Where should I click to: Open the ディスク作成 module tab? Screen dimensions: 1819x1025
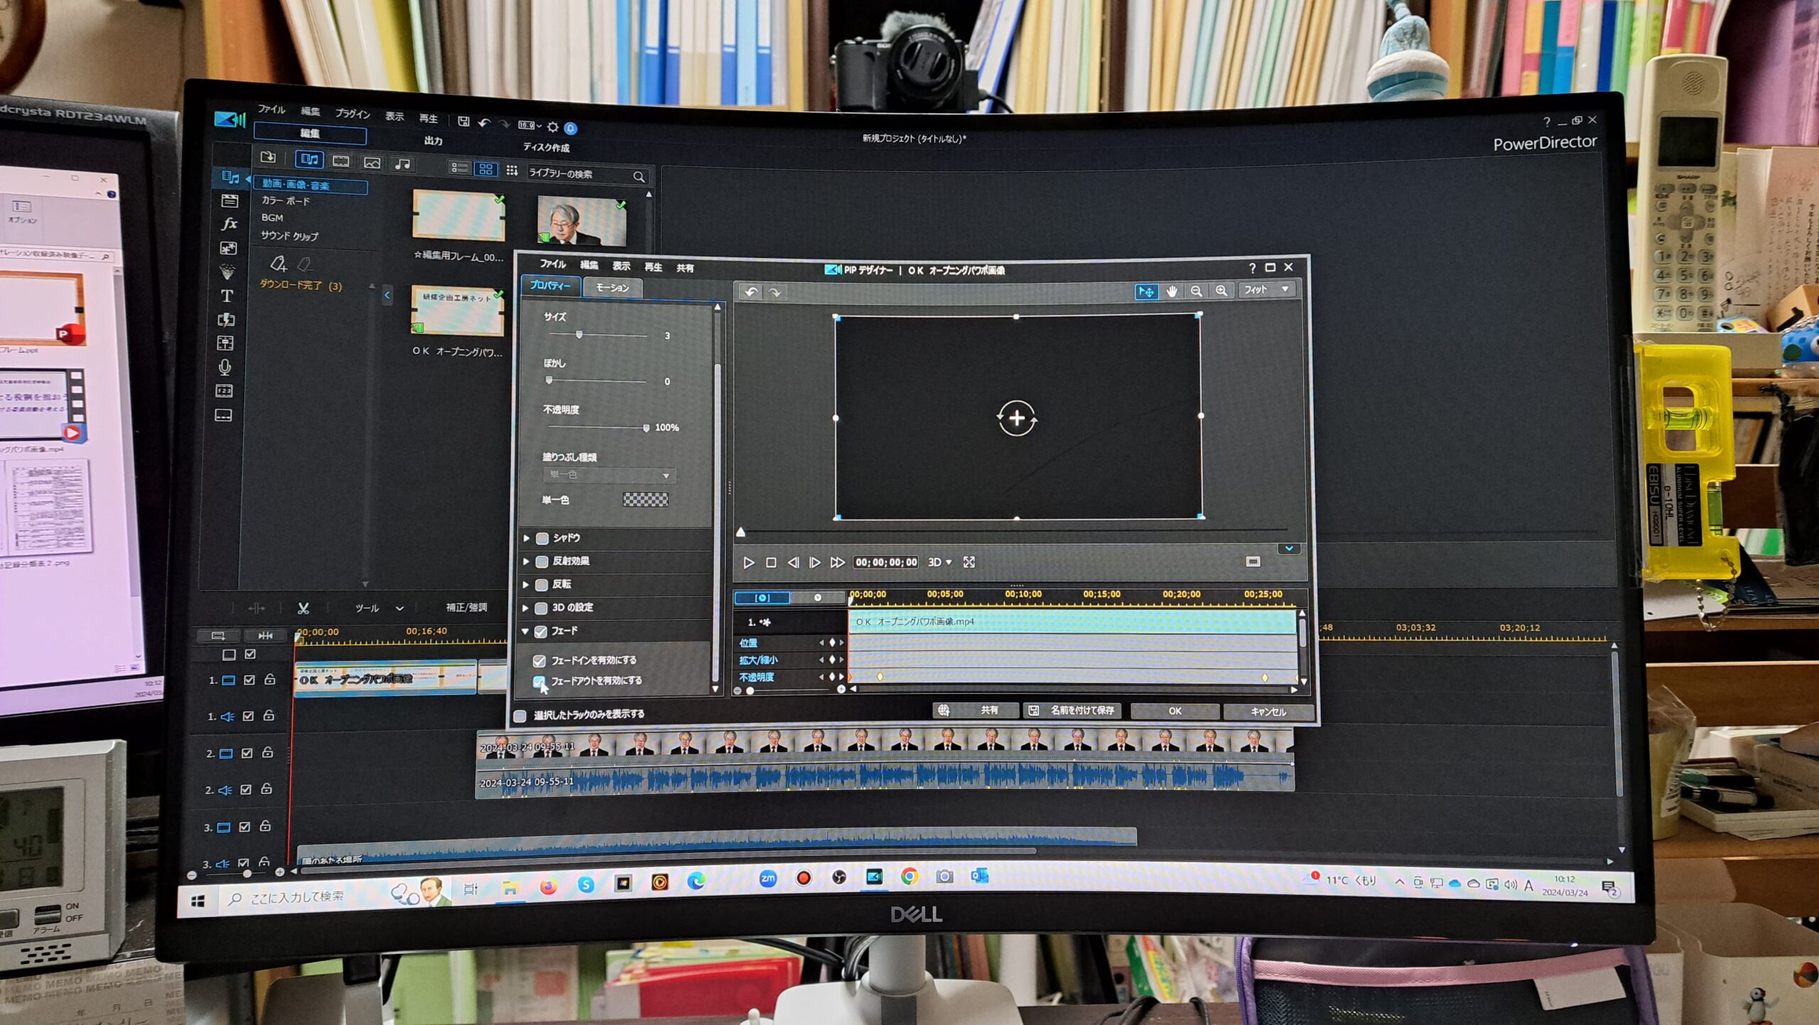(x=546, y=147)
